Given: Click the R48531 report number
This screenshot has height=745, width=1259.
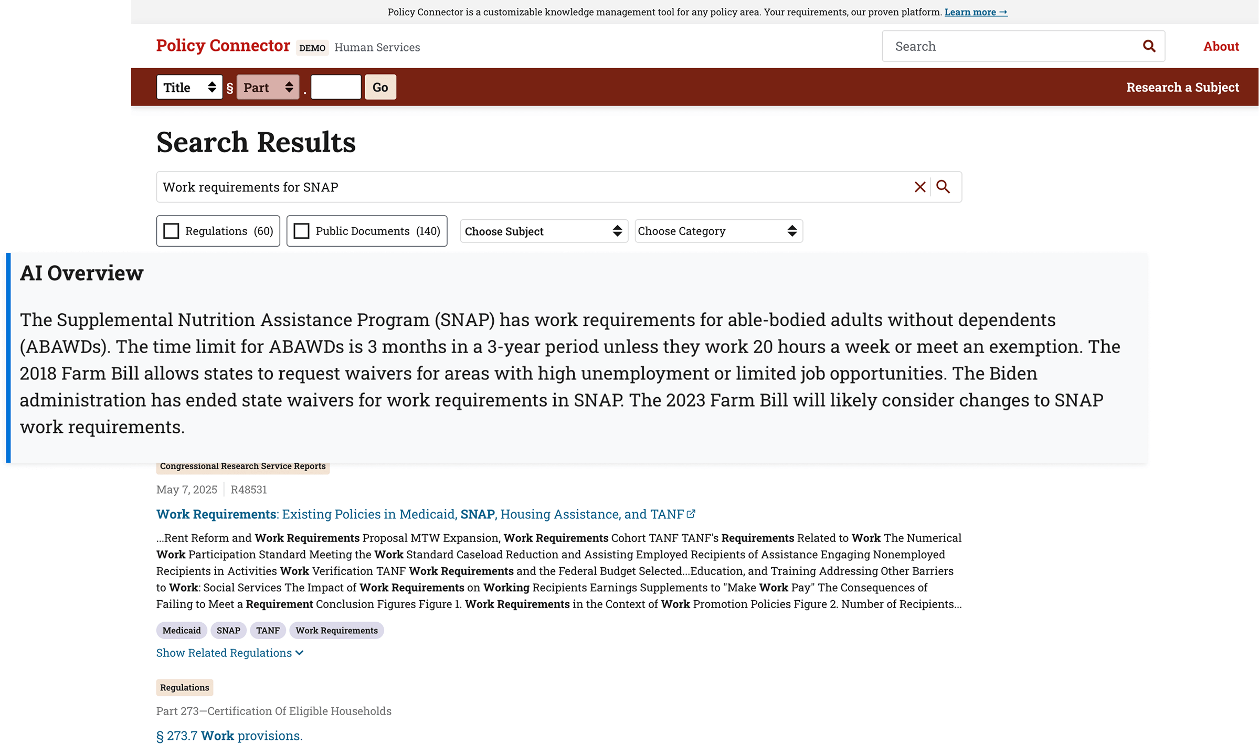Looking at the screenshot, I should click(249, 489).
